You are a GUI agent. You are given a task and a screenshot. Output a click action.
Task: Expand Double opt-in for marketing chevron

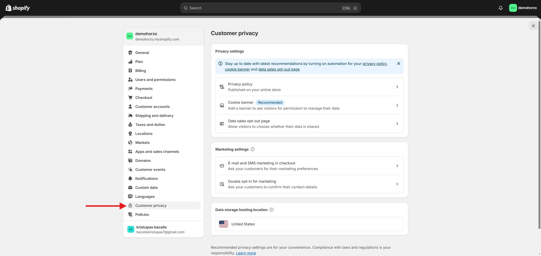pos(397,184)
